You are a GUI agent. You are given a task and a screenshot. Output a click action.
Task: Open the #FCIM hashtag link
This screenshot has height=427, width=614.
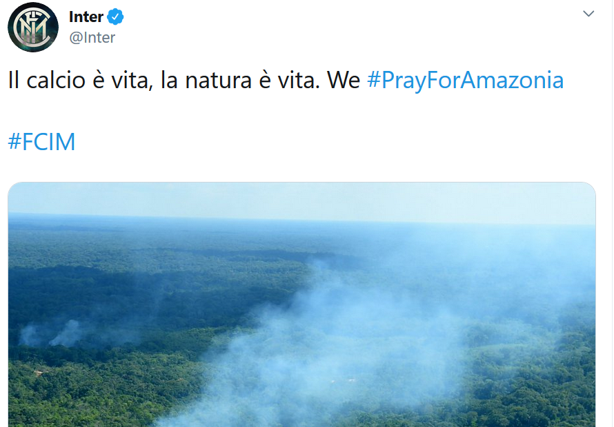41,142
